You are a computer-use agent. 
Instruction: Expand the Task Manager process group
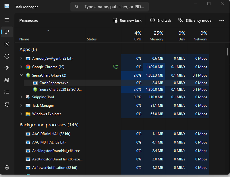21,105
